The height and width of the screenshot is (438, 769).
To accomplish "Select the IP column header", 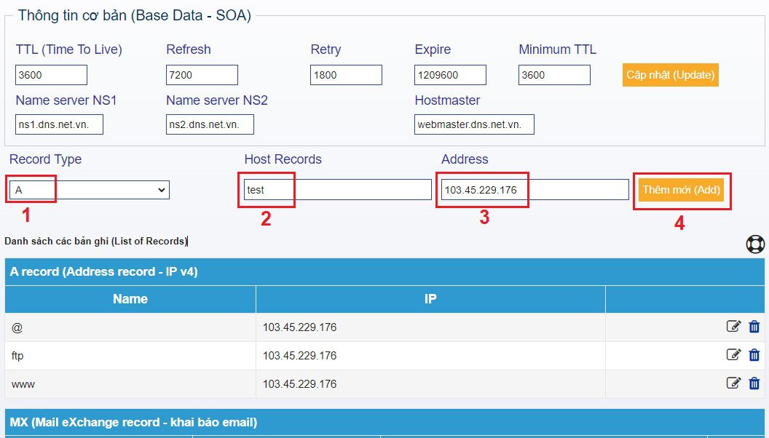I will [x=430, y=299].
